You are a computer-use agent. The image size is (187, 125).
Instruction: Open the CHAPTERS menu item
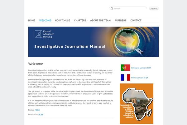point(80,20)
